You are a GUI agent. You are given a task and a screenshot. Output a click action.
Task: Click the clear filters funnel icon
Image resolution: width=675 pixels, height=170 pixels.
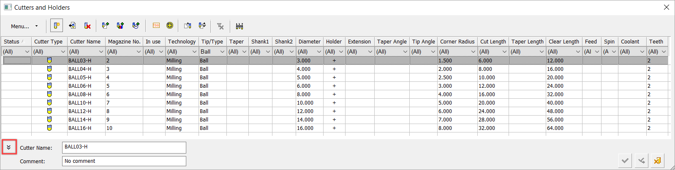220,26
